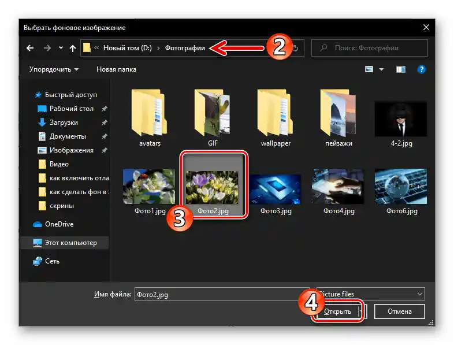Click the 'Поиск: Фотографии' search field
Viewport: 454px width, 345px height.
click(x=370, y=48)
